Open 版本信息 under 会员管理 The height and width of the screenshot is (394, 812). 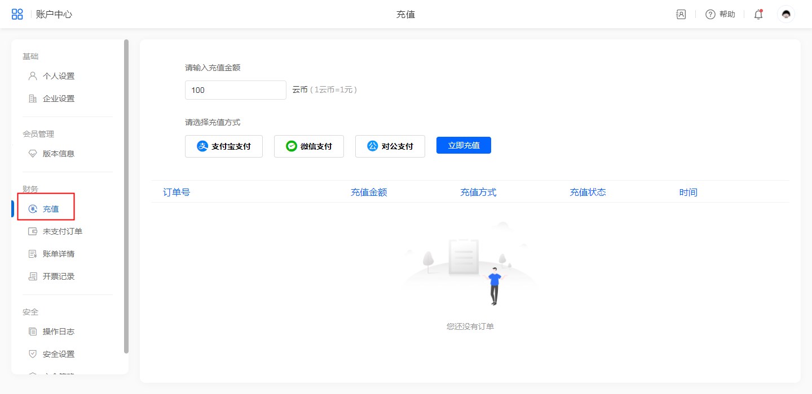[58, 154]
